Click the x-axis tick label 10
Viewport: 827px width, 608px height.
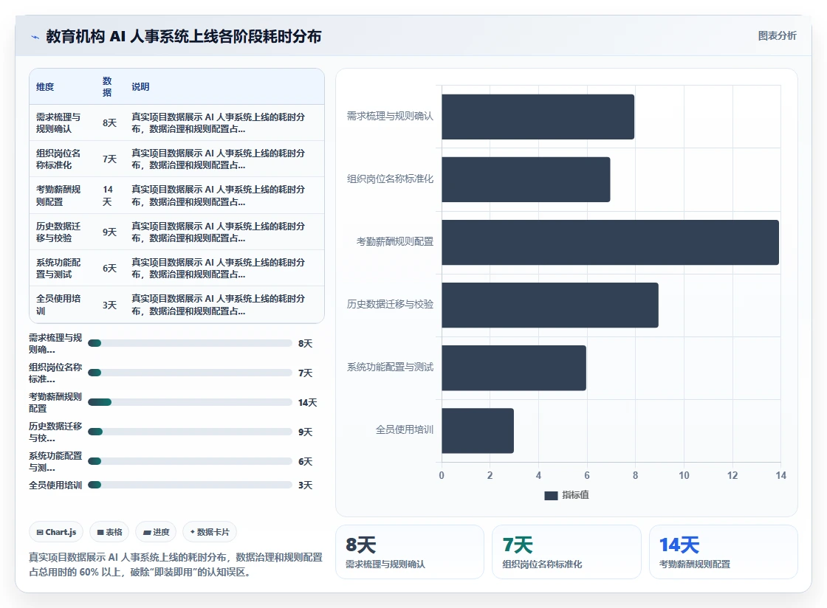pos(684,476)
